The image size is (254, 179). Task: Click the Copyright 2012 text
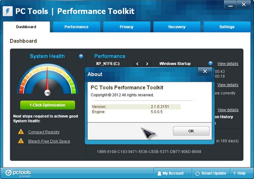(122, 95)
